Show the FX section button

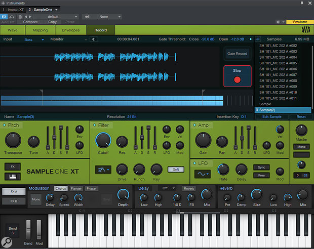(x=13, y=167)
